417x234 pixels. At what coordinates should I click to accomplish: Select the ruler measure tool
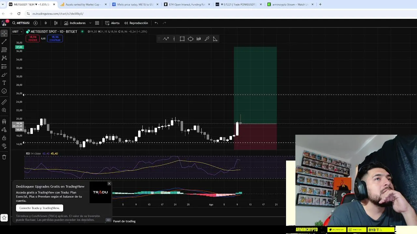(x=4, y=102)
